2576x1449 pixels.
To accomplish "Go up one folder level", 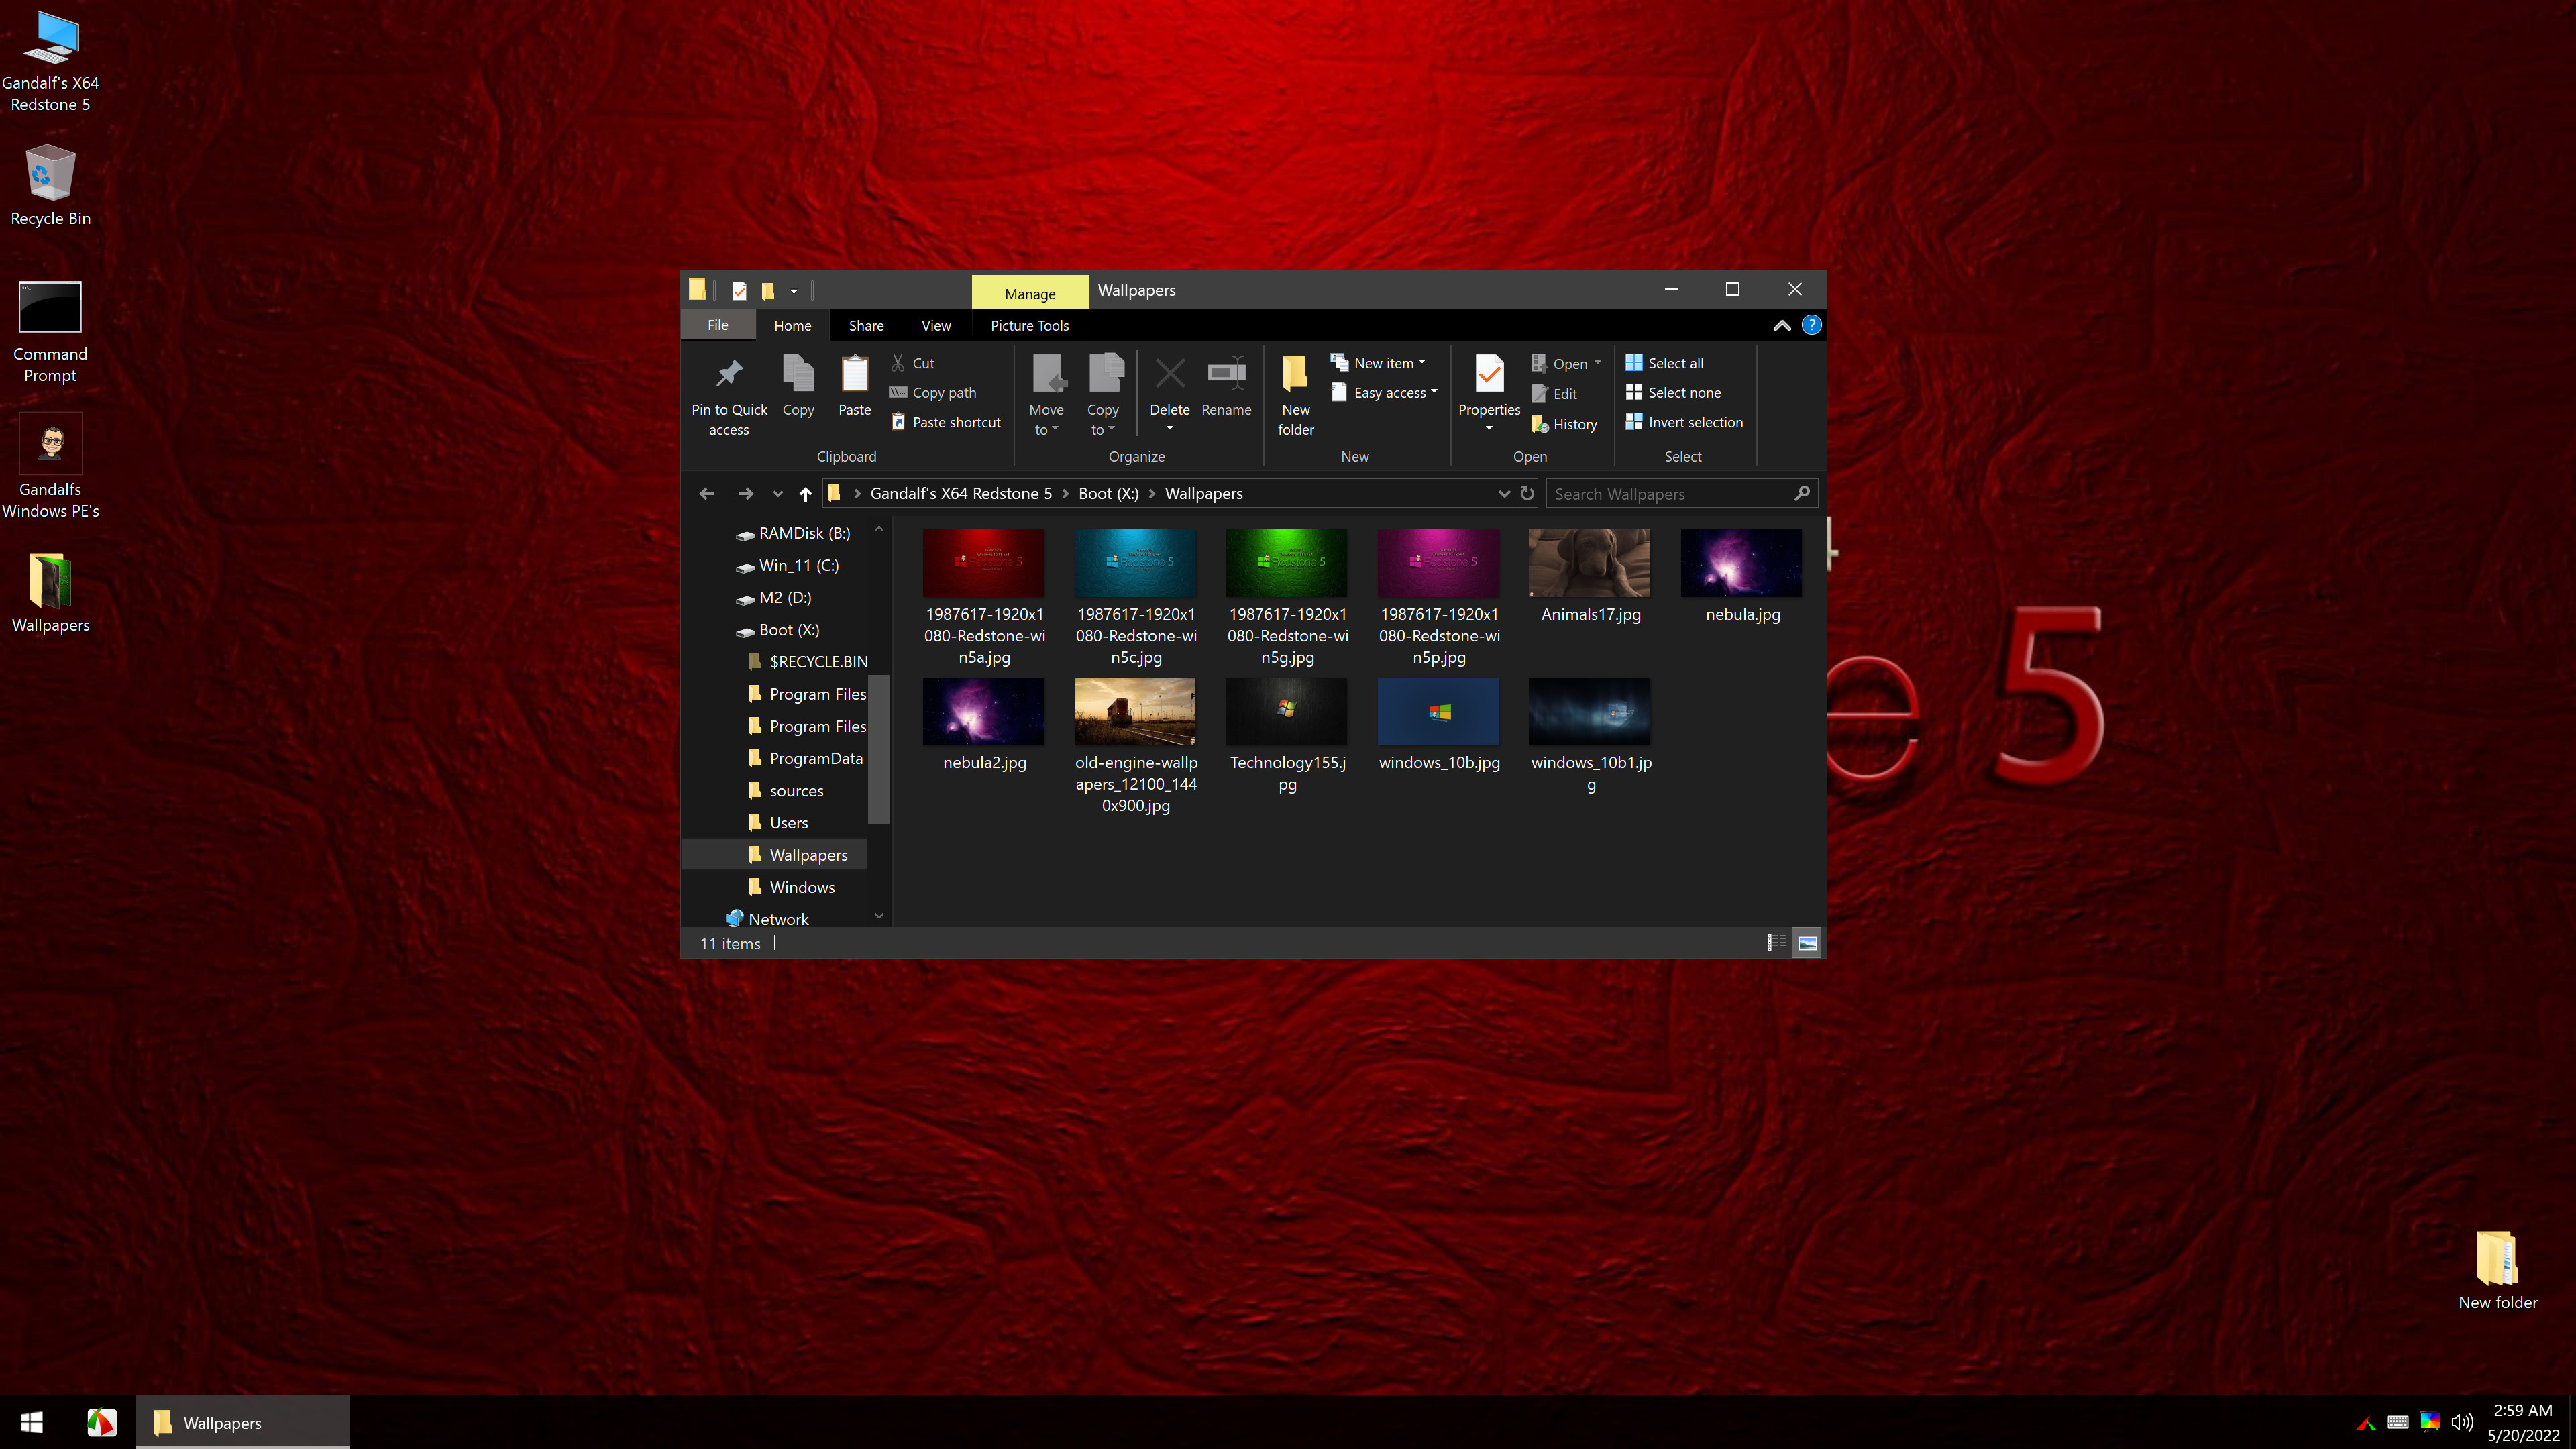I will coord(805,494).
